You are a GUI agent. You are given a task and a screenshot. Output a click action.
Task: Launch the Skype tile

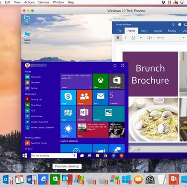point(68,98)
